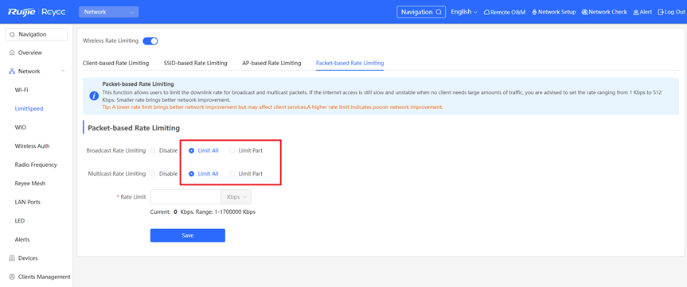Image resolution: width=687 pixels, height=287 pixels.
Task: Switch to SSID-based Rate Limiting tab
Action: click(x=195, y=63)
